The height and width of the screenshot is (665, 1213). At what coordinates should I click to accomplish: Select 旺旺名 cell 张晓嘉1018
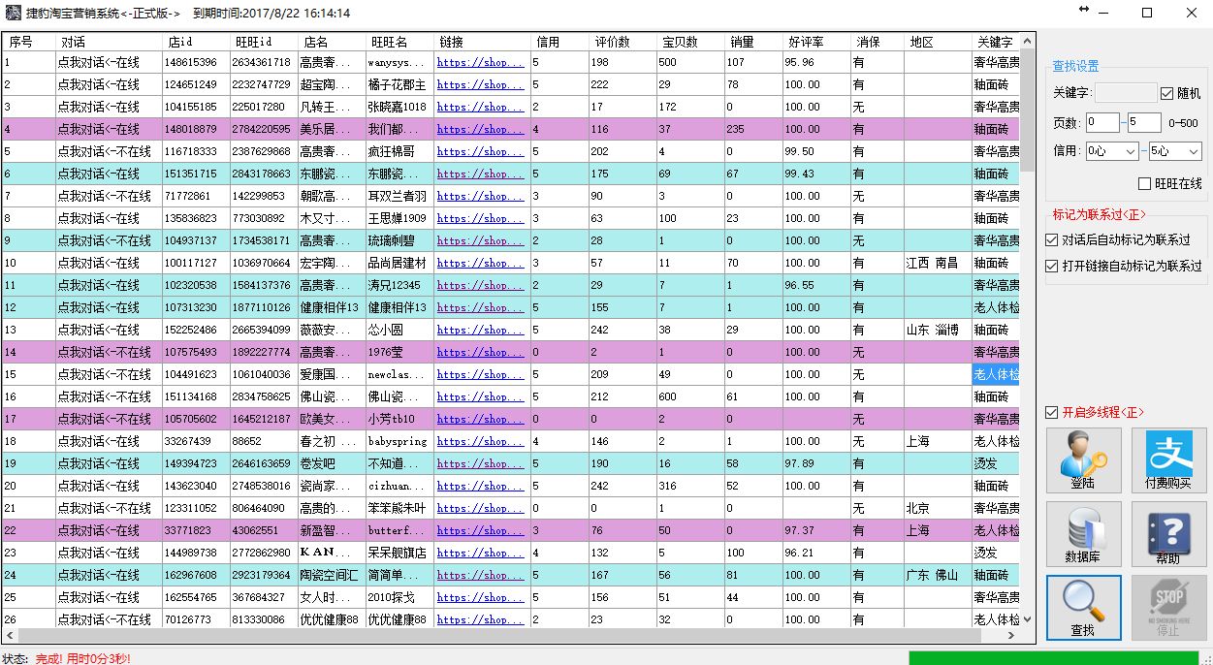[399, 107]
